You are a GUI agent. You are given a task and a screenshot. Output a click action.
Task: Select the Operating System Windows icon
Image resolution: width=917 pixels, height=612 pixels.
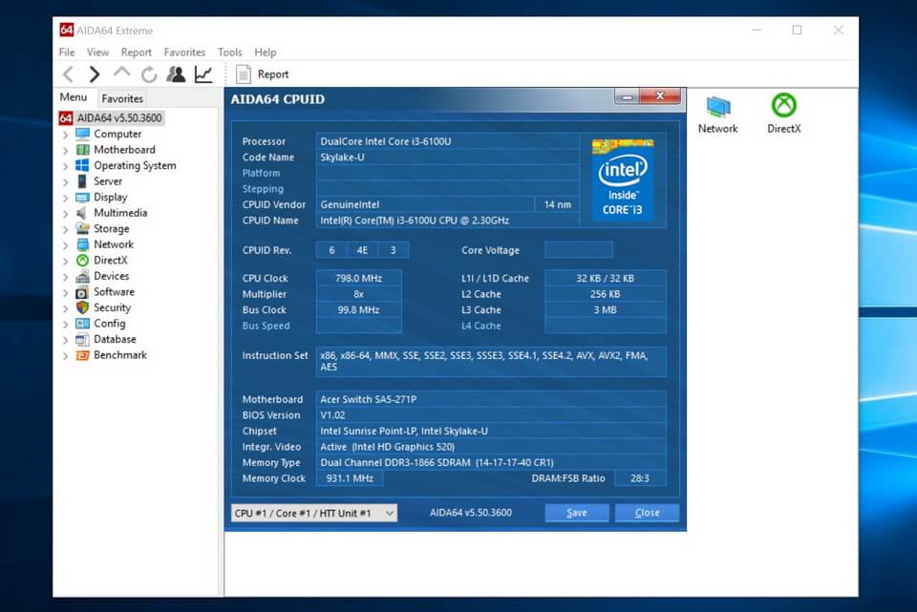click(x=82, y=165)
